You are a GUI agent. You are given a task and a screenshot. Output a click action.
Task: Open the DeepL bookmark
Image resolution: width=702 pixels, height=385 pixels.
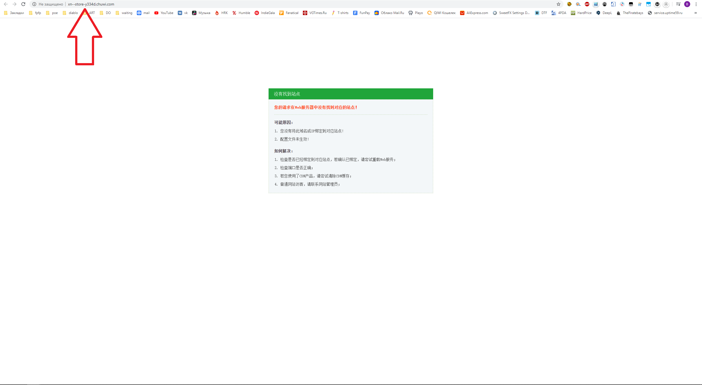[604, 13]
